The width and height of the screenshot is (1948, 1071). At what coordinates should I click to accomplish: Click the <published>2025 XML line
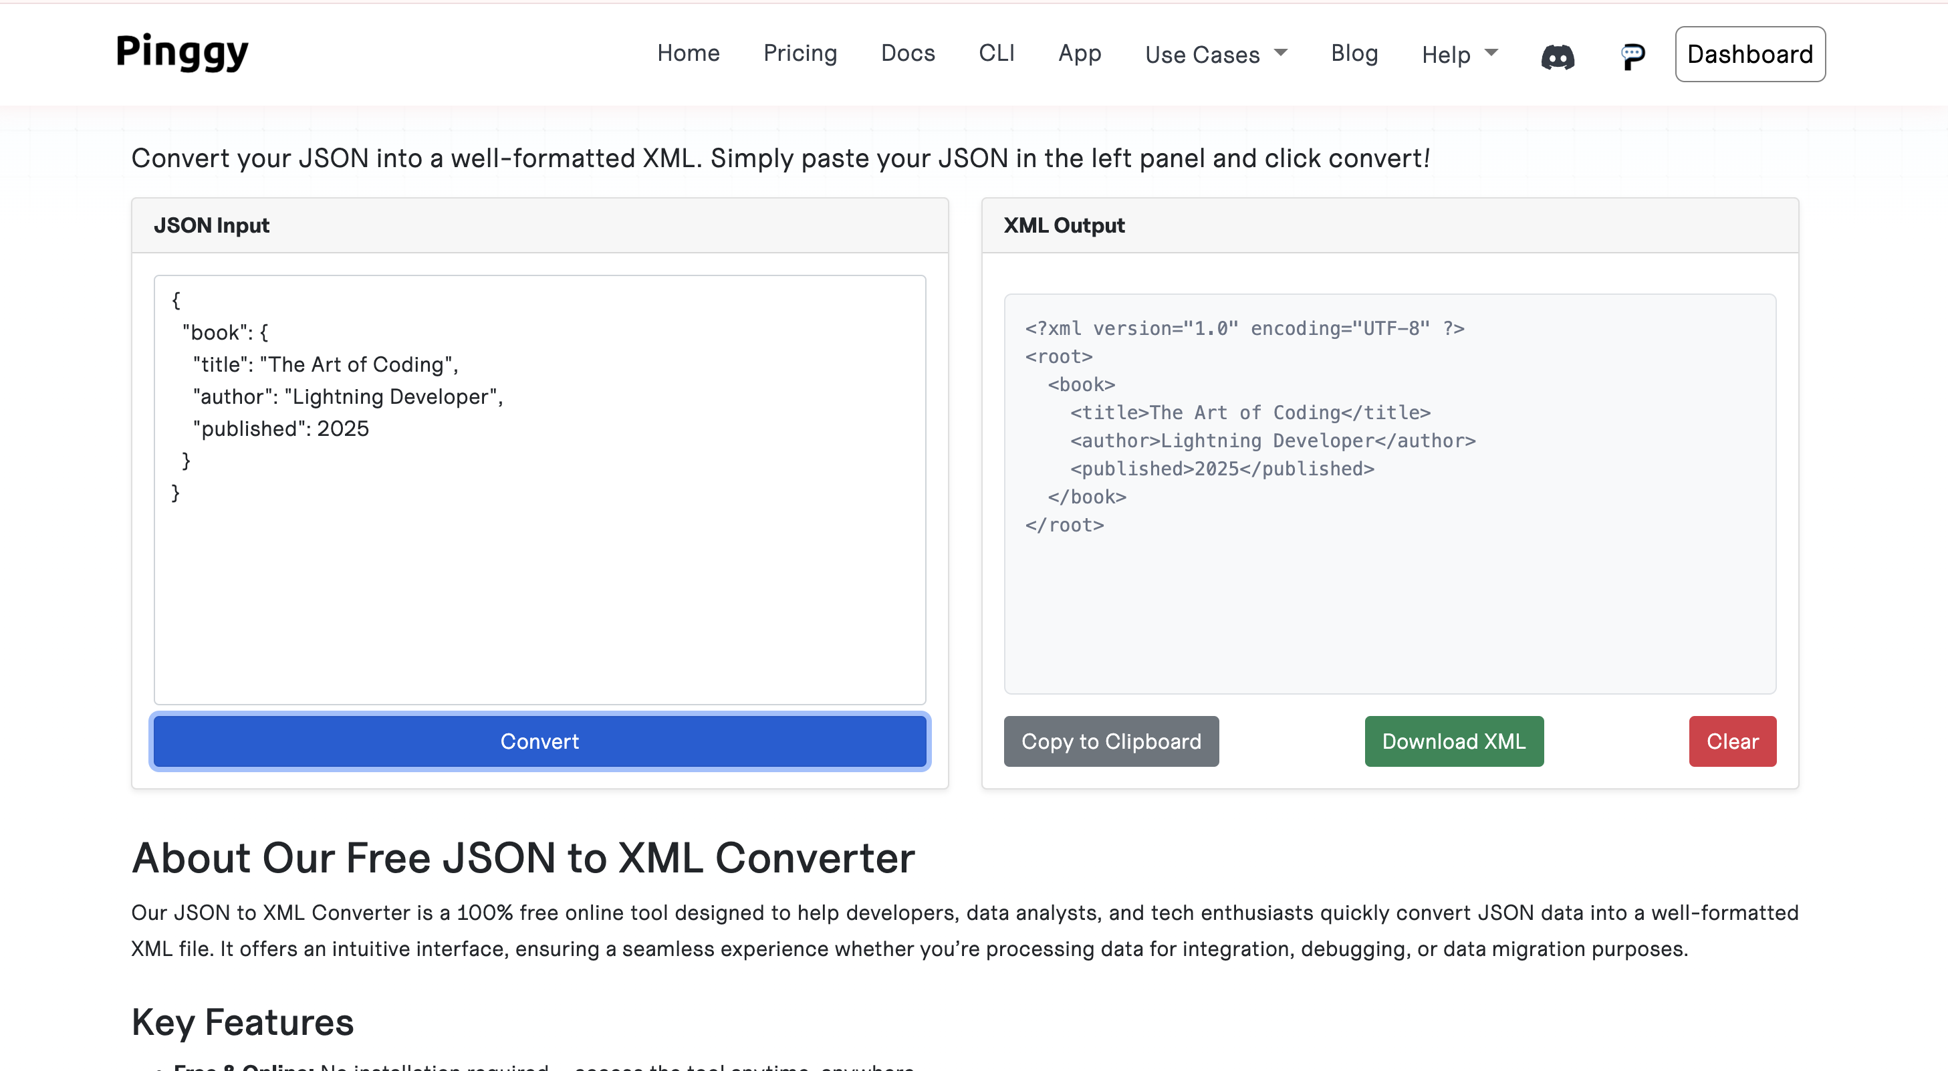point(1222,469)
